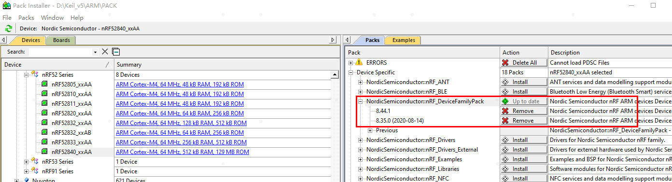This screenshot has width=672, height=182.
Task: Collapse the Device Specific node
Action: 351,72
